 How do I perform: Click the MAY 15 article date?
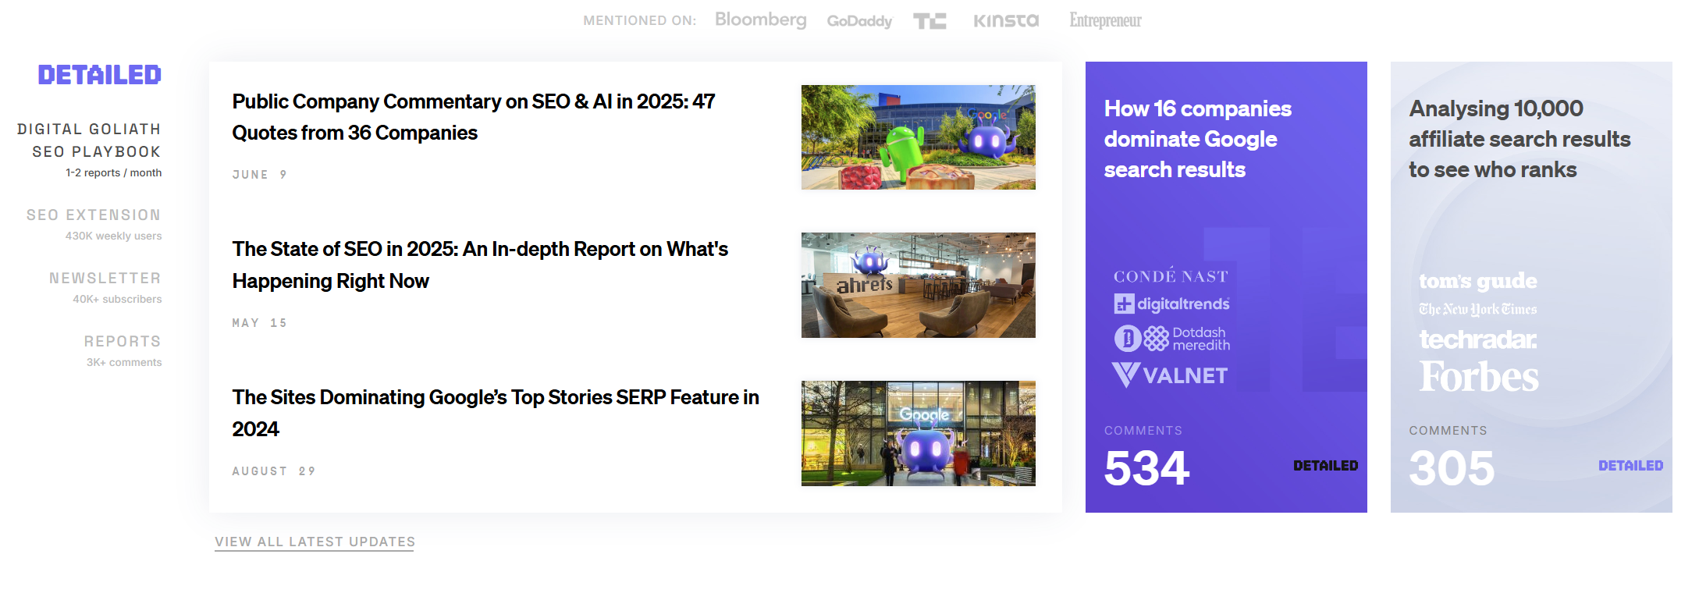tap(260, 323)
